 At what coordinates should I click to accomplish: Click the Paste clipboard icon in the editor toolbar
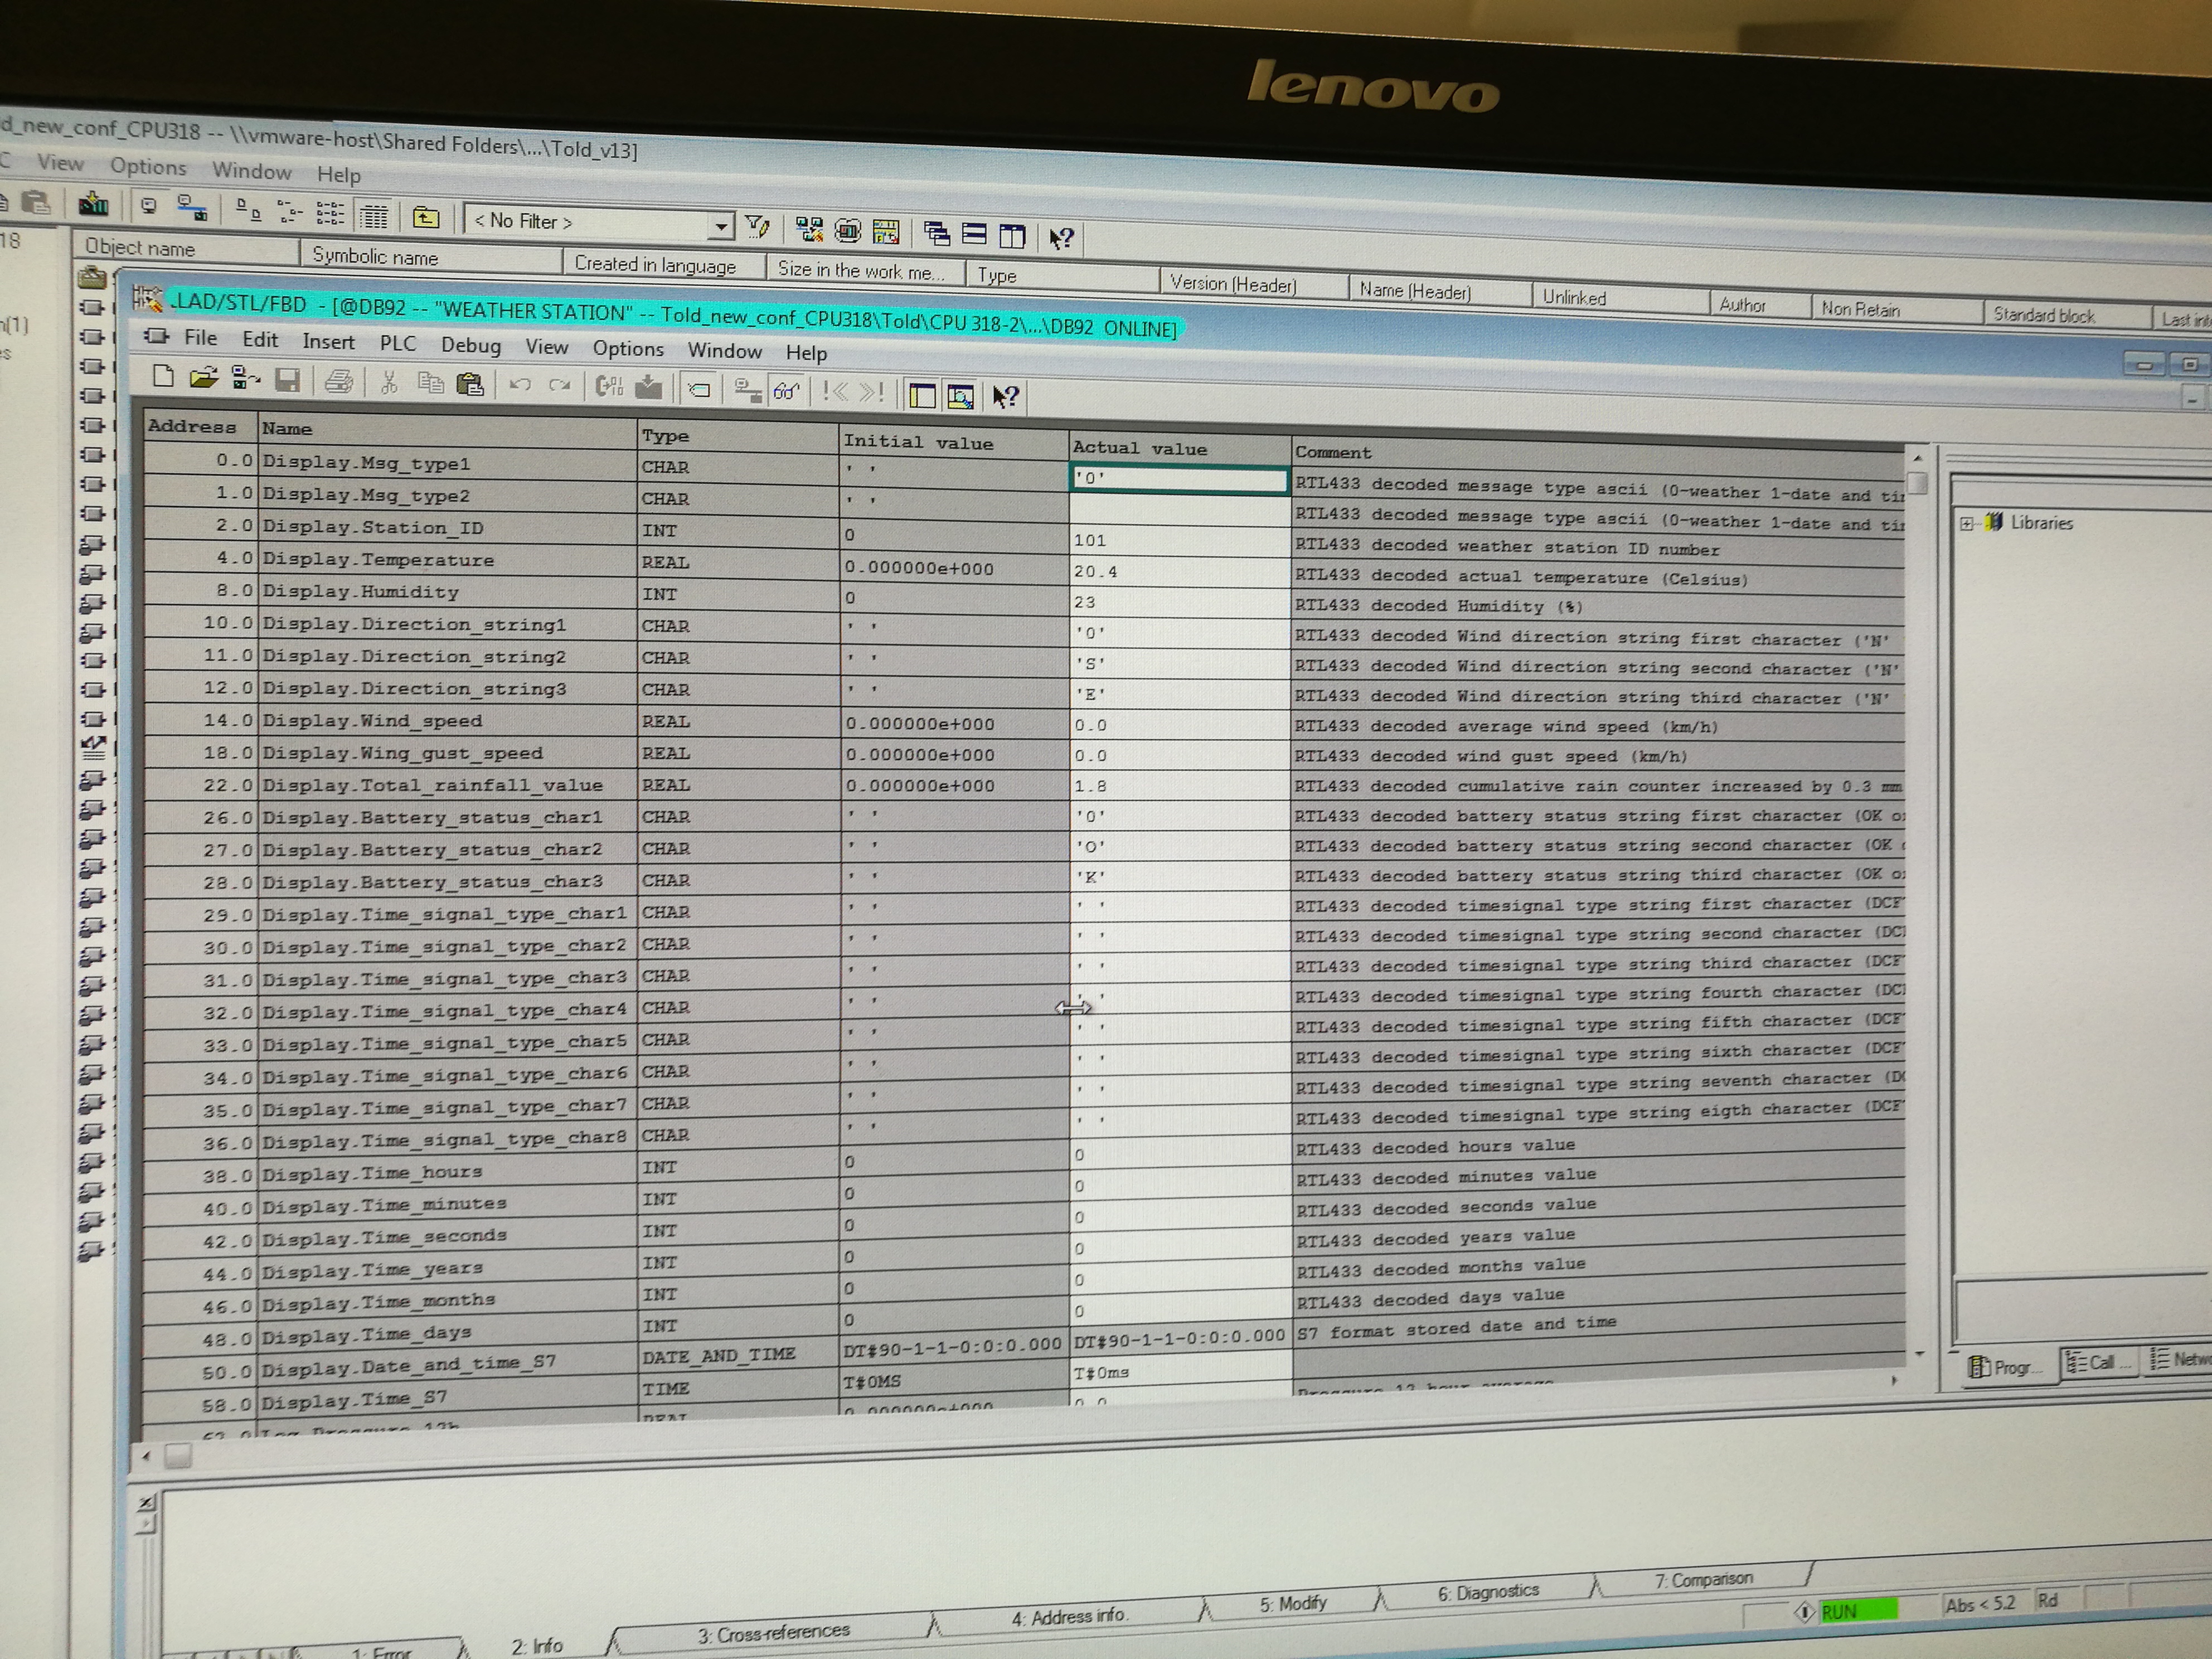click(x=470, y=385)
